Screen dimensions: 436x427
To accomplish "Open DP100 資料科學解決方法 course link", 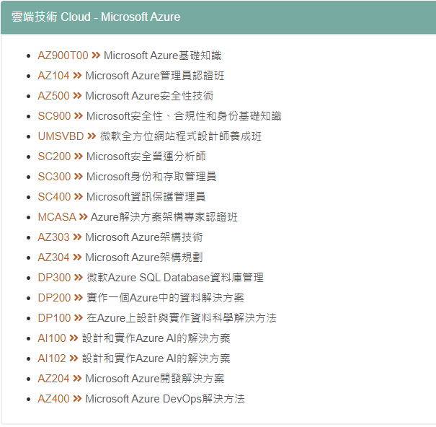I will click(x=157, y=318).
